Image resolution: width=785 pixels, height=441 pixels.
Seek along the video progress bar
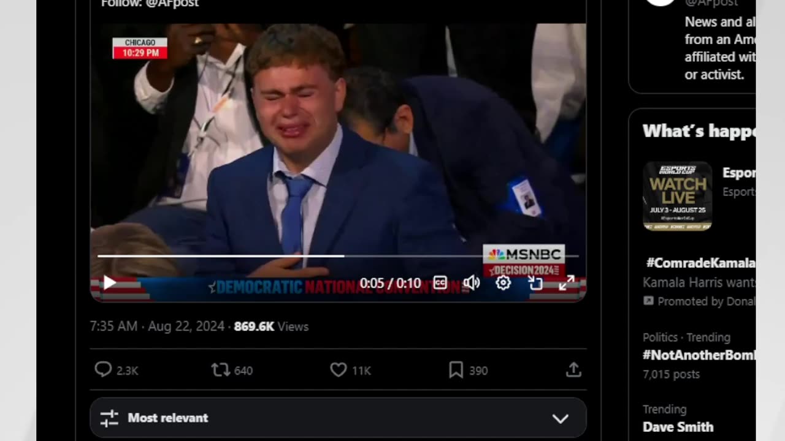click(338, 256)
